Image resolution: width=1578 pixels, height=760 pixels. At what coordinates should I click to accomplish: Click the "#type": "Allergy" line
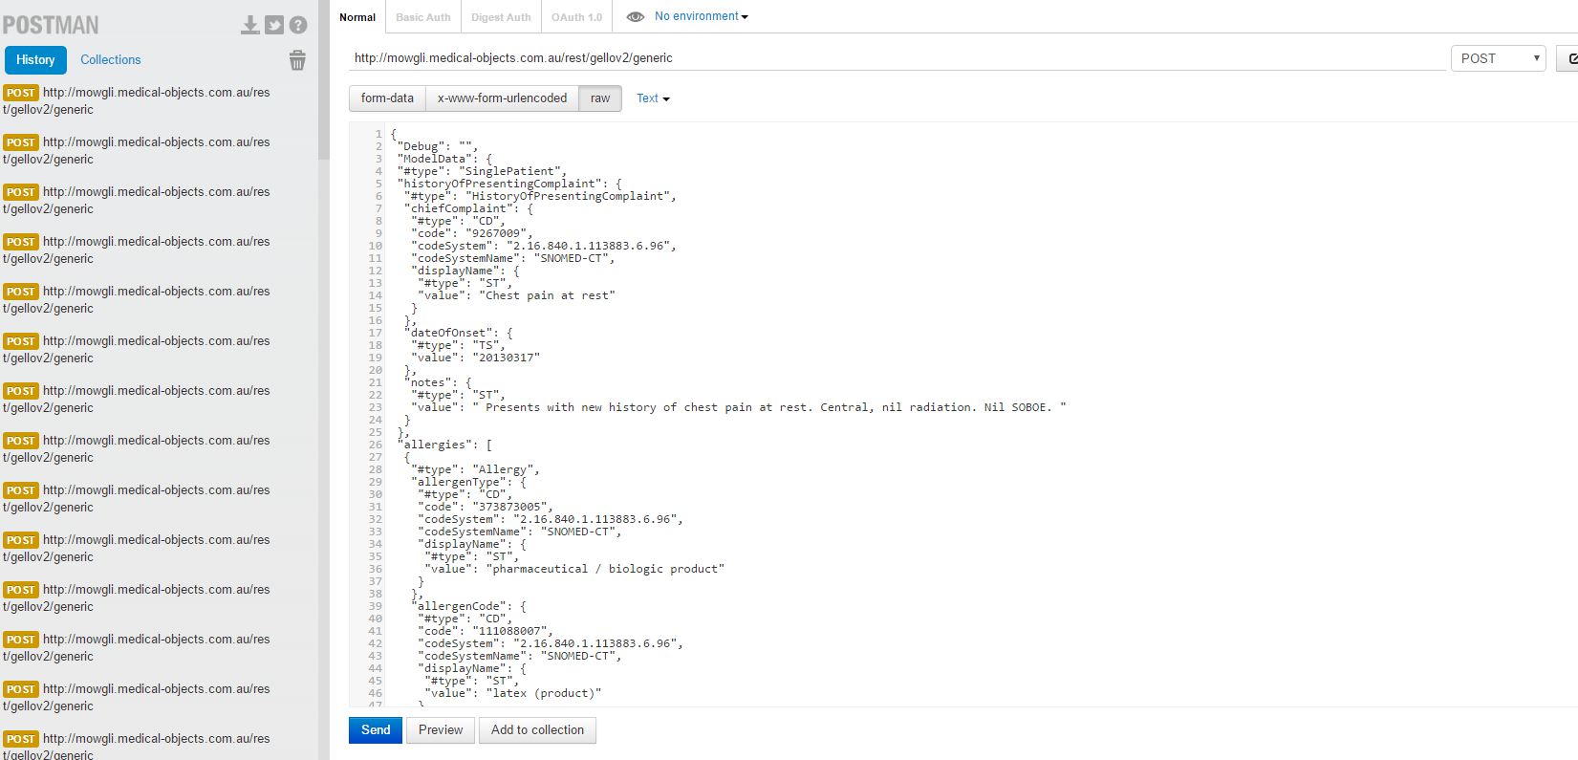475,469
